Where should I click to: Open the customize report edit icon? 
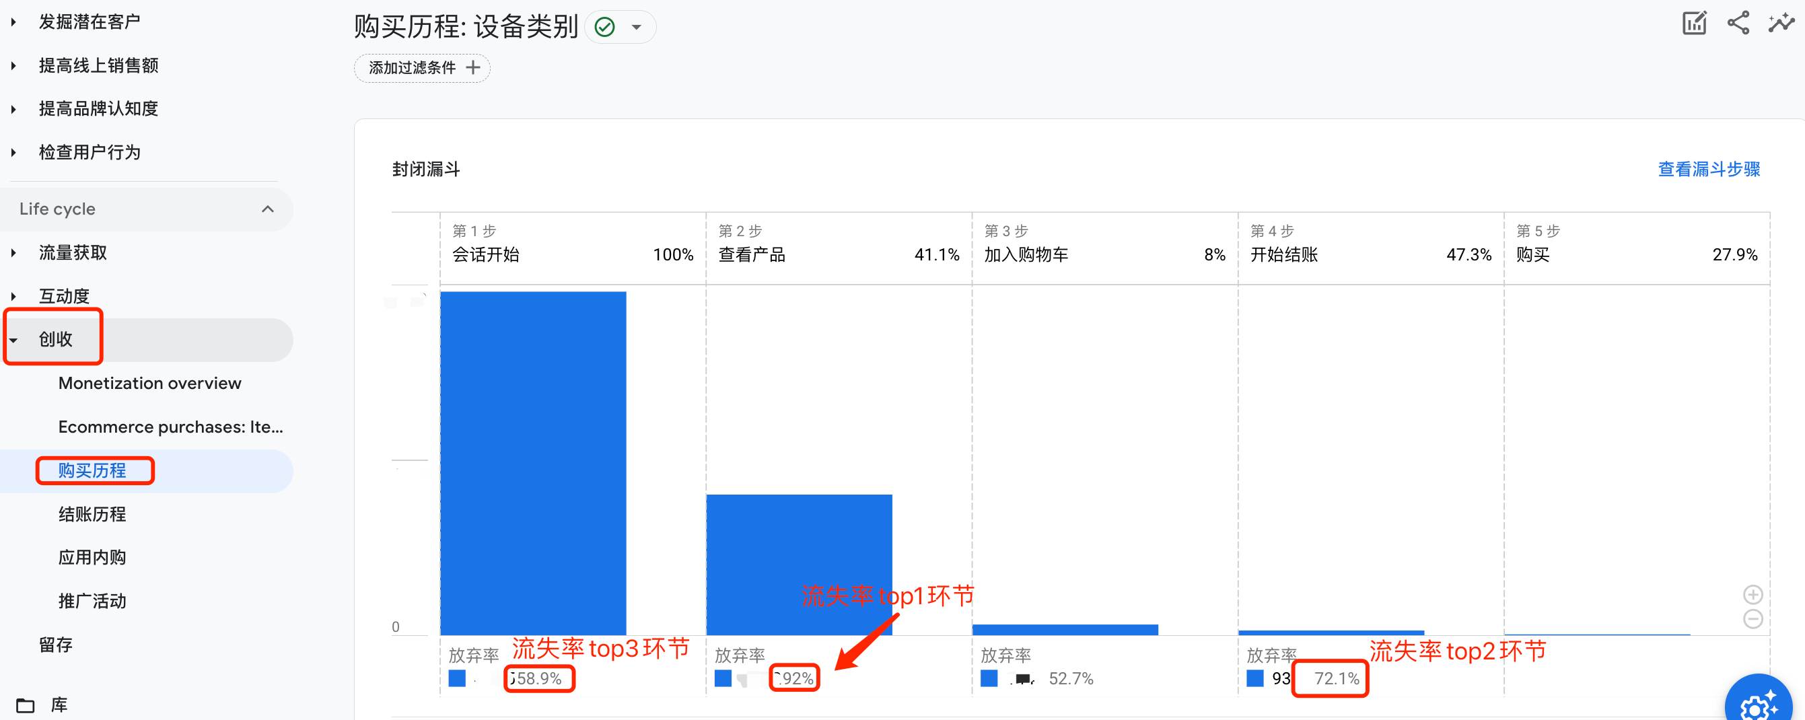pos(1694,23)
